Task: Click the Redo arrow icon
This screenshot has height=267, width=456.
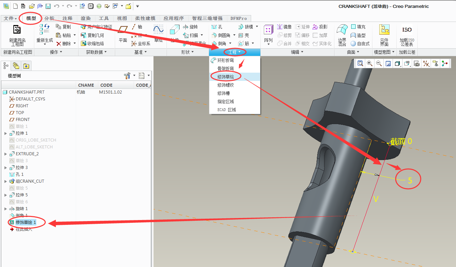Action: 70,6
